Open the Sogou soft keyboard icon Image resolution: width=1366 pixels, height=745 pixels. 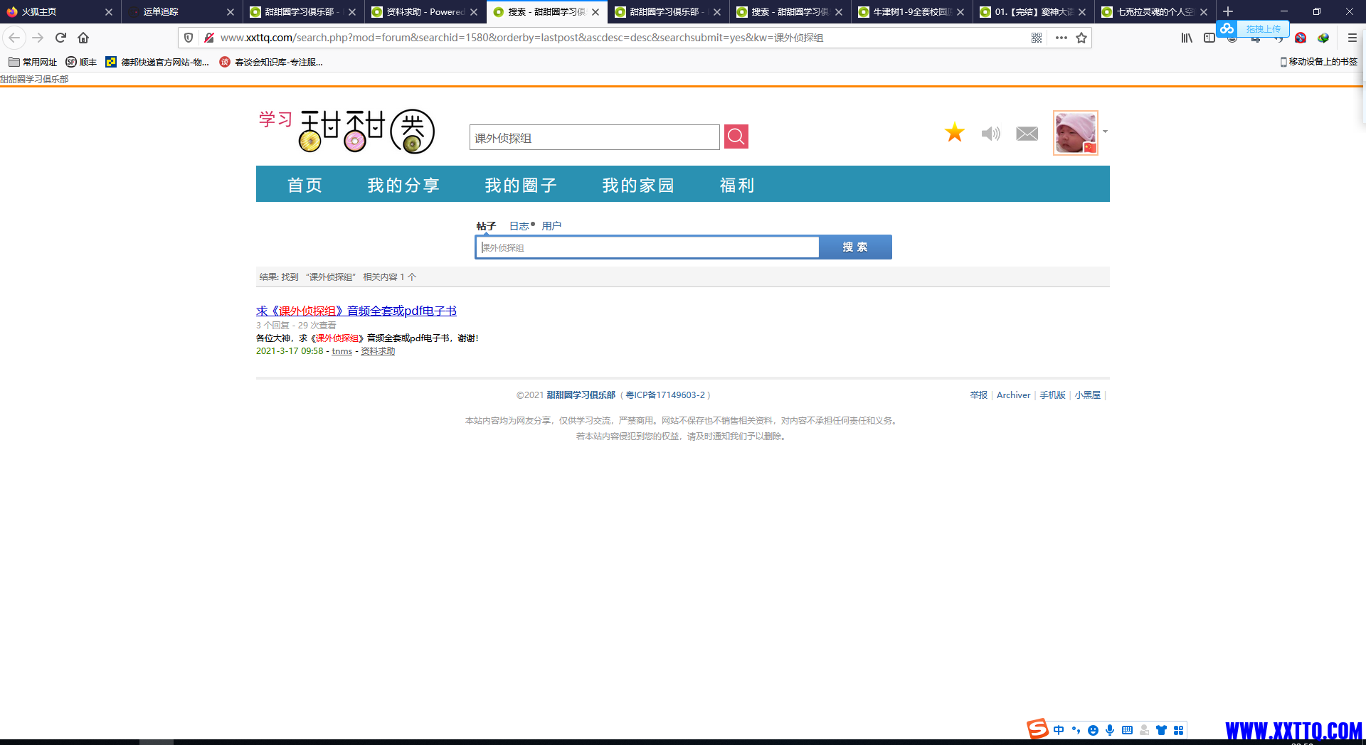(x=1127, y=730)
